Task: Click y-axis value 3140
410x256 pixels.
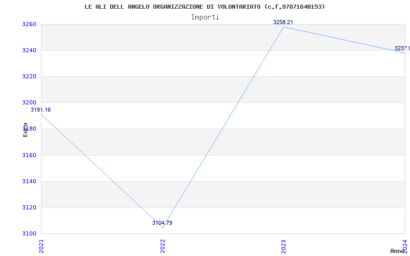Action: 29,182
